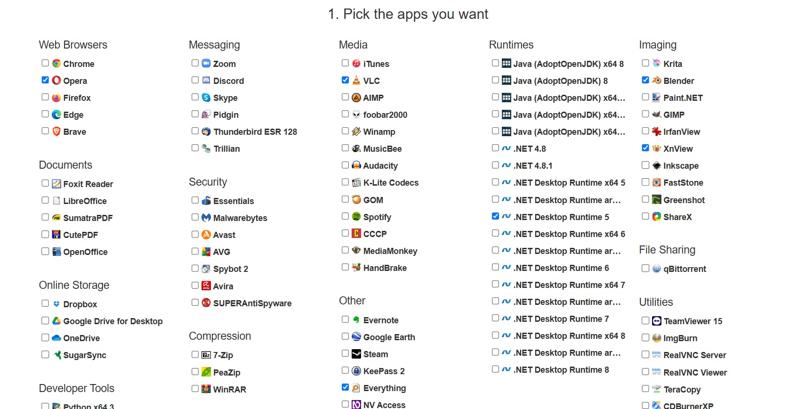Pick the Paint.NET icon
The width and height of the screenshot is (789, 409).
pos(657,98)
